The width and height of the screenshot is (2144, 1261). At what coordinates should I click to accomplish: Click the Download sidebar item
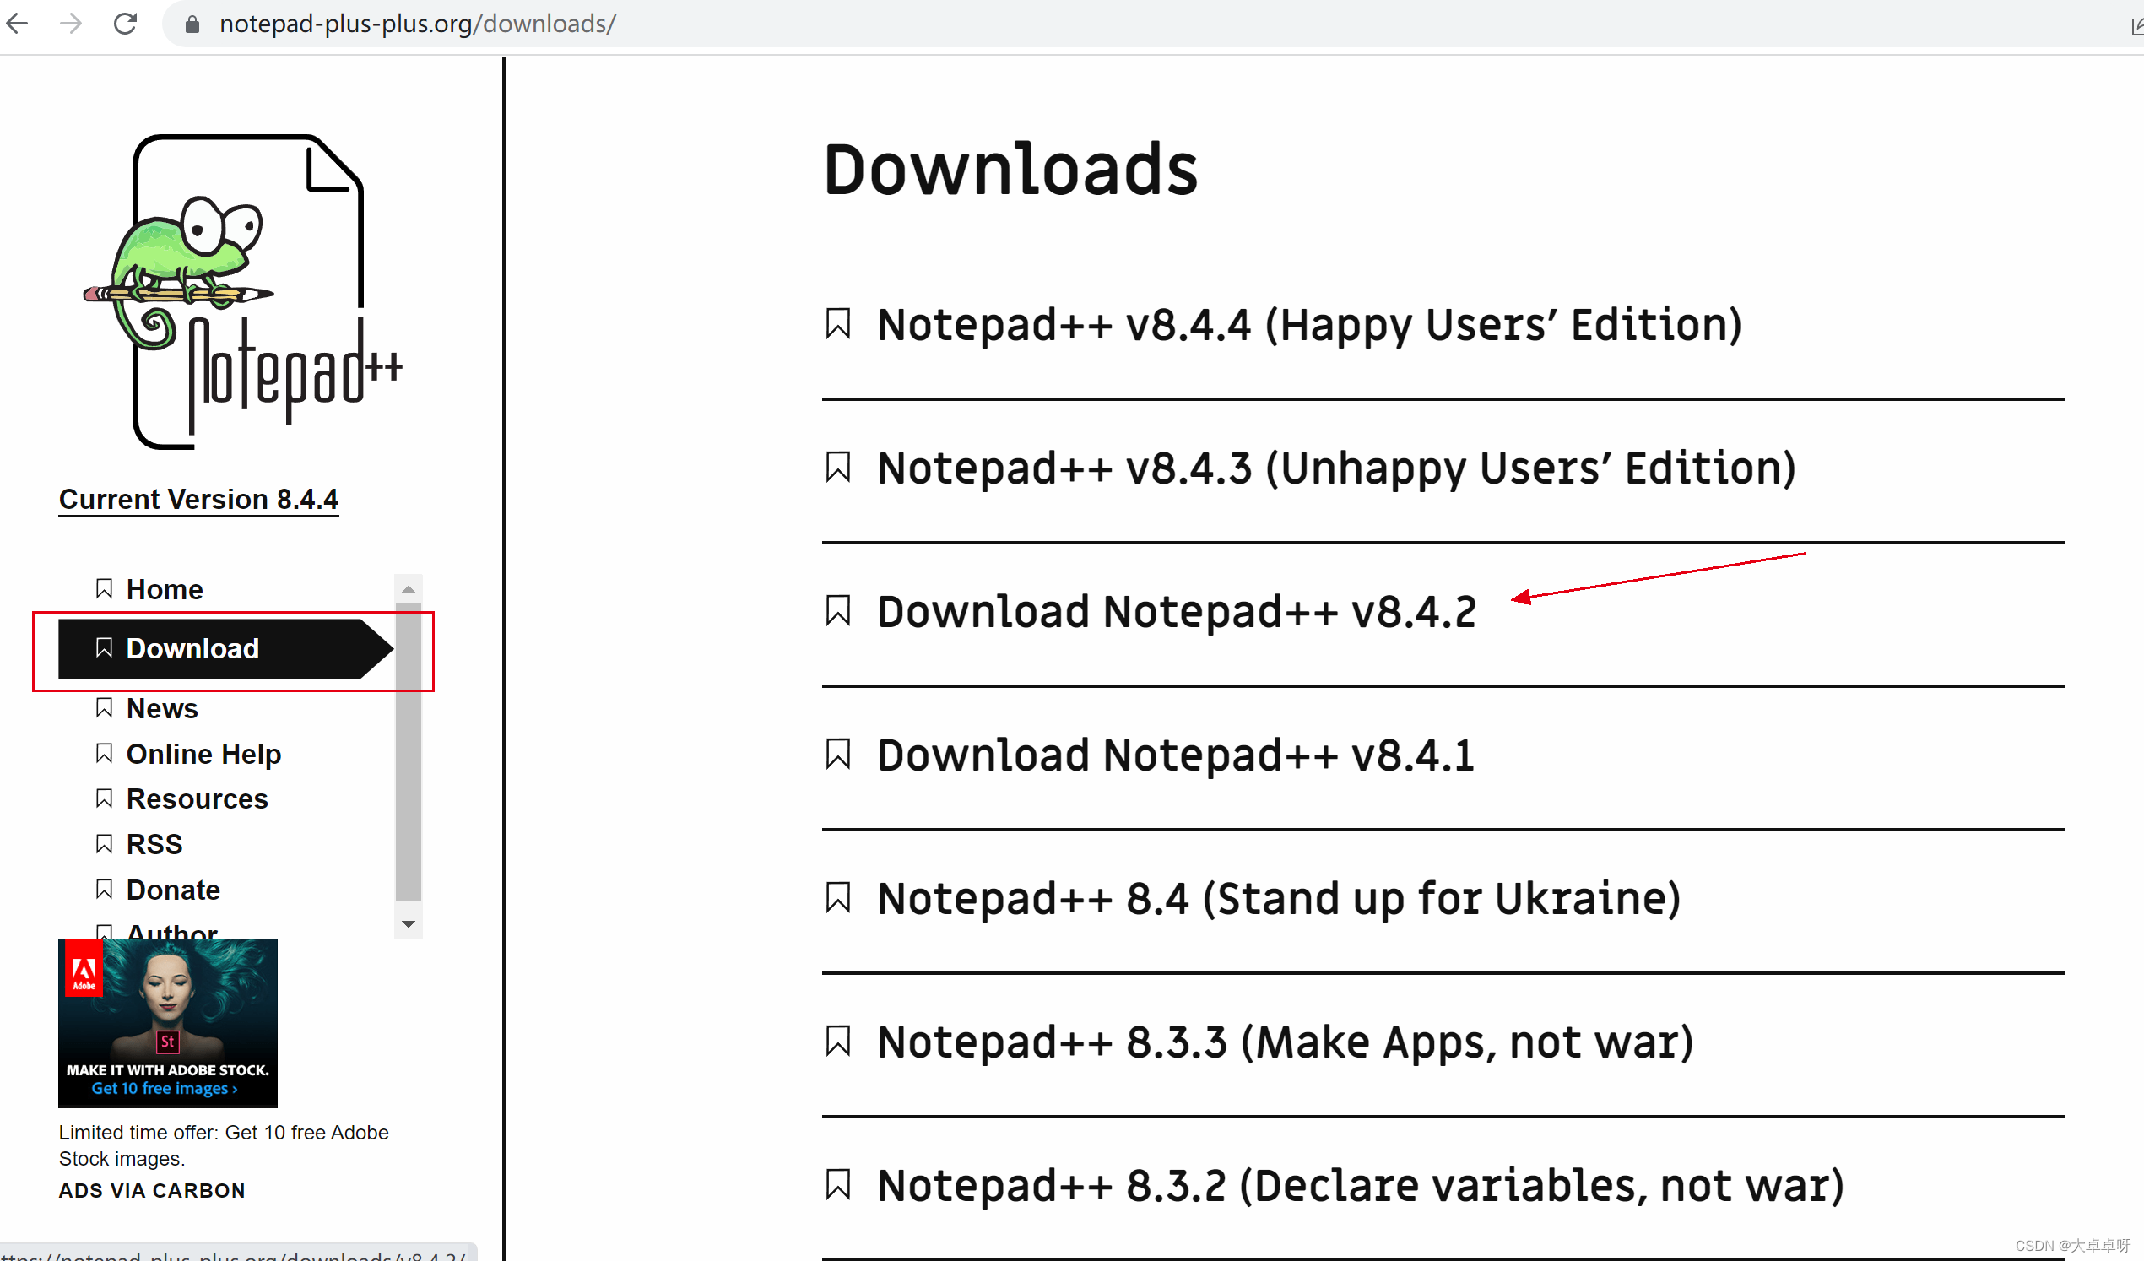coord(193,647)
